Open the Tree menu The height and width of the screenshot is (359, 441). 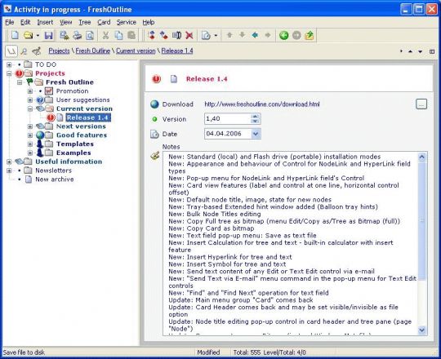(x=85, y=22)
